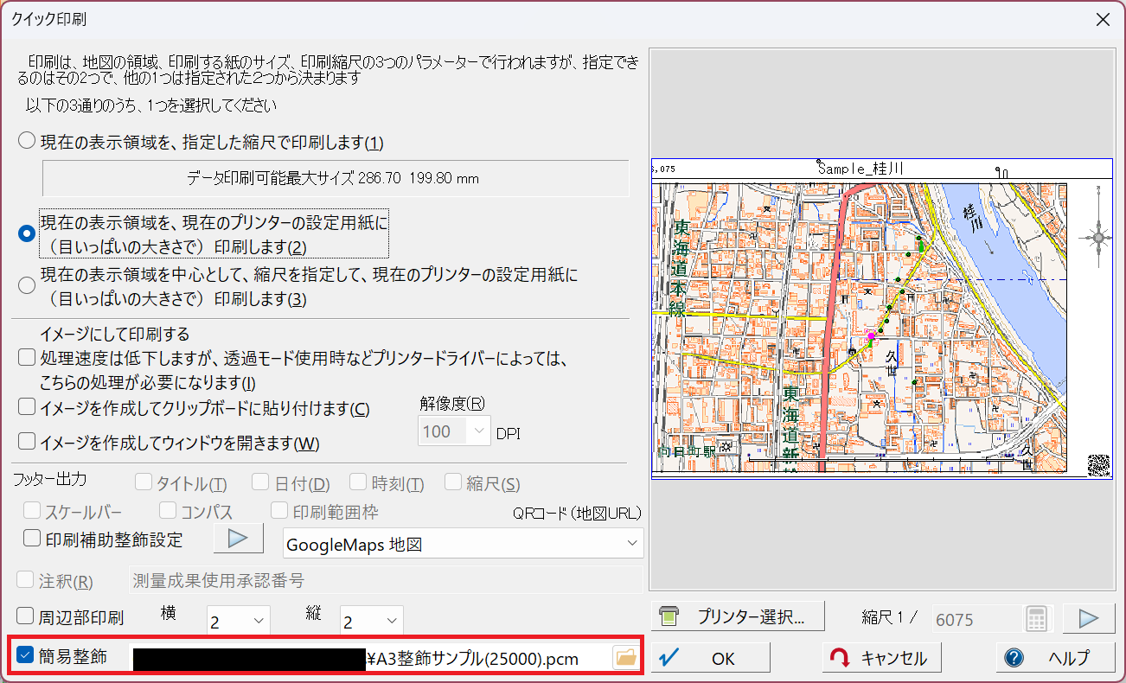
Task: Click the プリンター選択 button
Action: coord(738,616)
